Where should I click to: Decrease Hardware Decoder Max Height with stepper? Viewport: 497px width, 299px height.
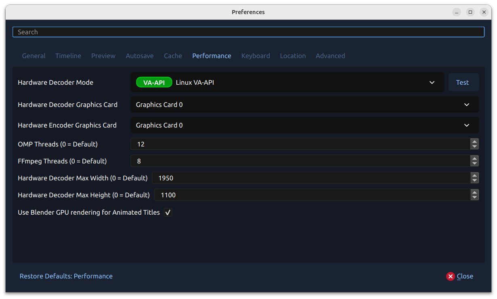[474, 197]
